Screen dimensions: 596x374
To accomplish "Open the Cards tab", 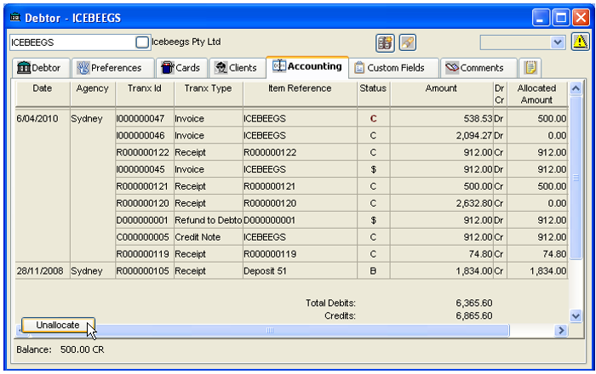I will click(x=181, y=68).
